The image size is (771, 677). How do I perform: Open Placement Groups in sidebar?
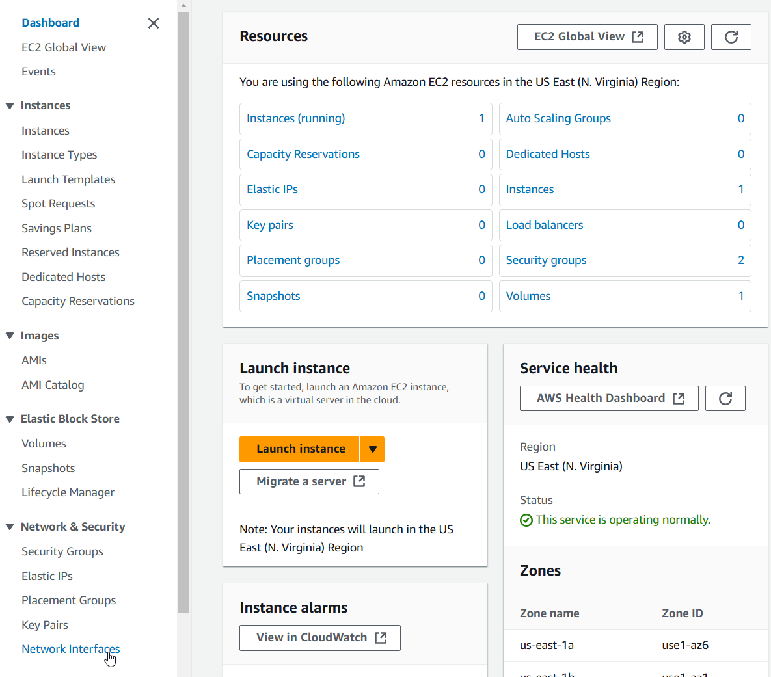click(x=69, y=600)
